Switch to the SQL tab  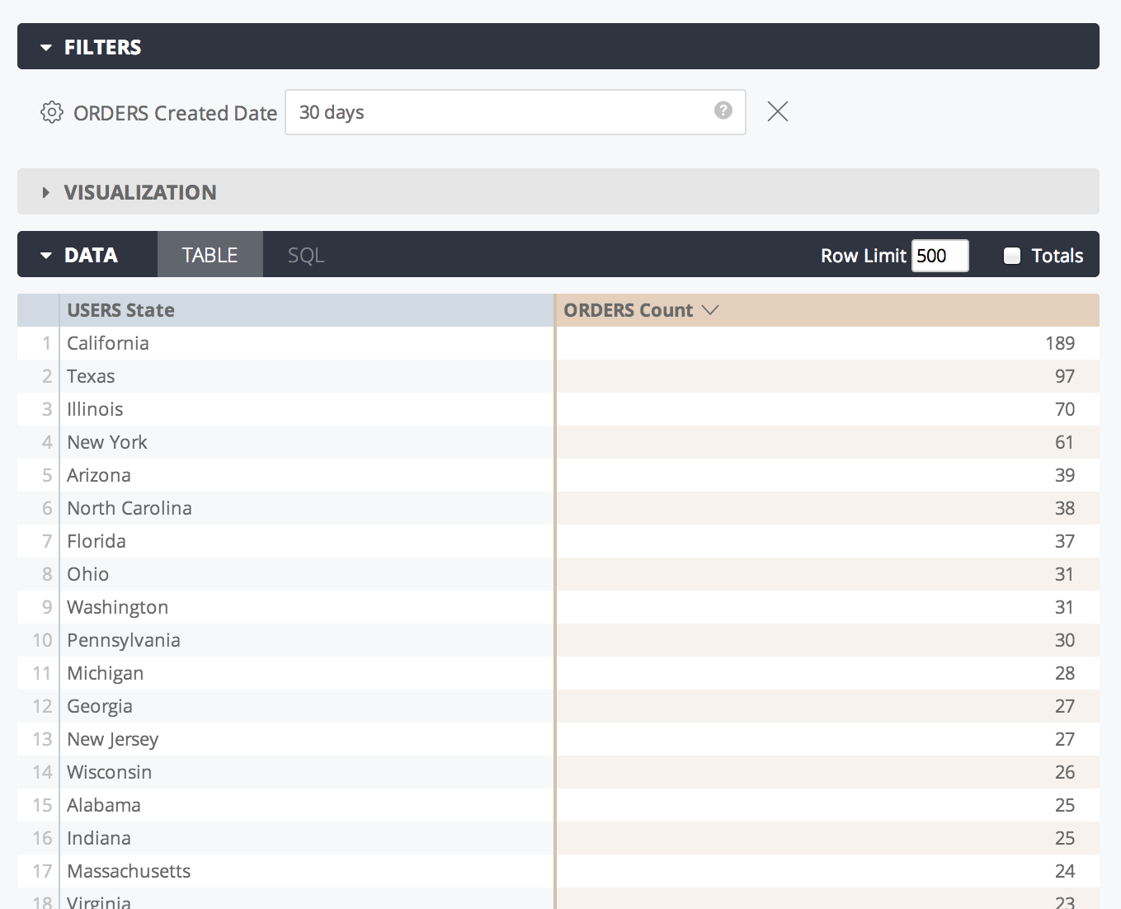pos(304,255)
